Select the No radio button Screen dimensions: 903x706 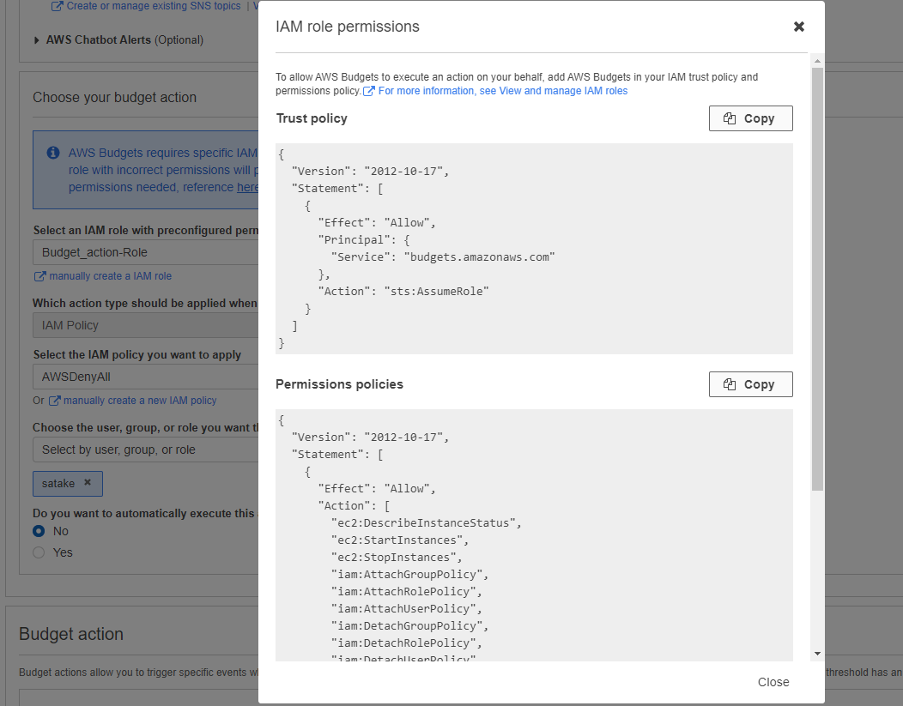[39, 531]
